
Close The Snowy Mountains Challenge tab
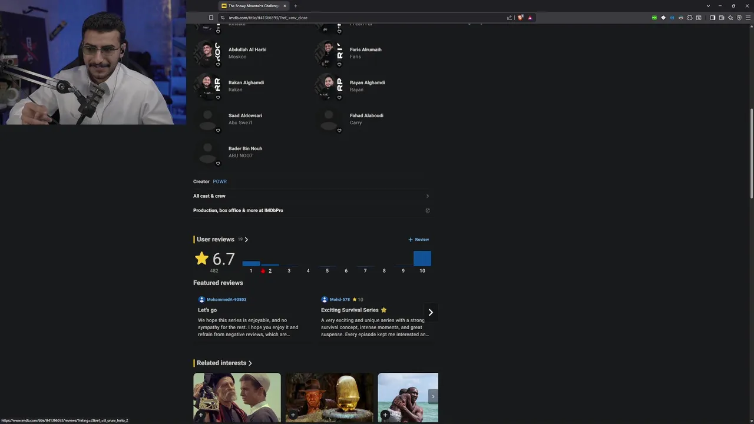285,6
